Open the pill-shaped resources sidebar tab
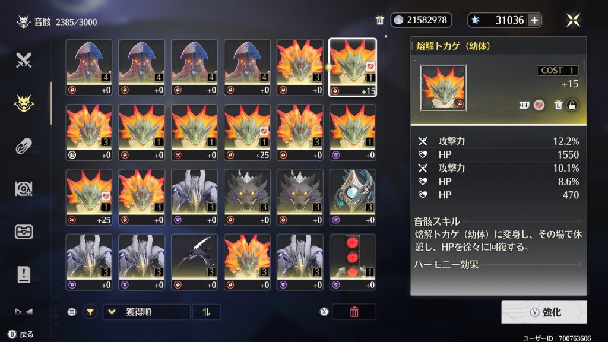608x342 pixels. click(24, 147)
